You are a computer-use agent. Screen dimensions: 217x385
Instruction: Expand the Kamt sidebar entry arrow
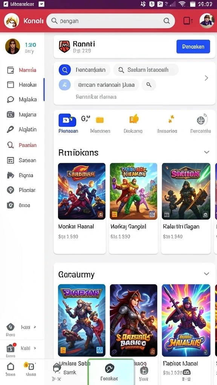[x=35, y=327]
